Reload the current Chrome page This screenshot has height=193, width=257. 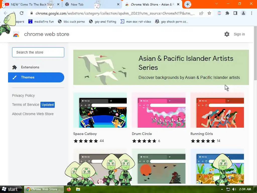(22, 13)
